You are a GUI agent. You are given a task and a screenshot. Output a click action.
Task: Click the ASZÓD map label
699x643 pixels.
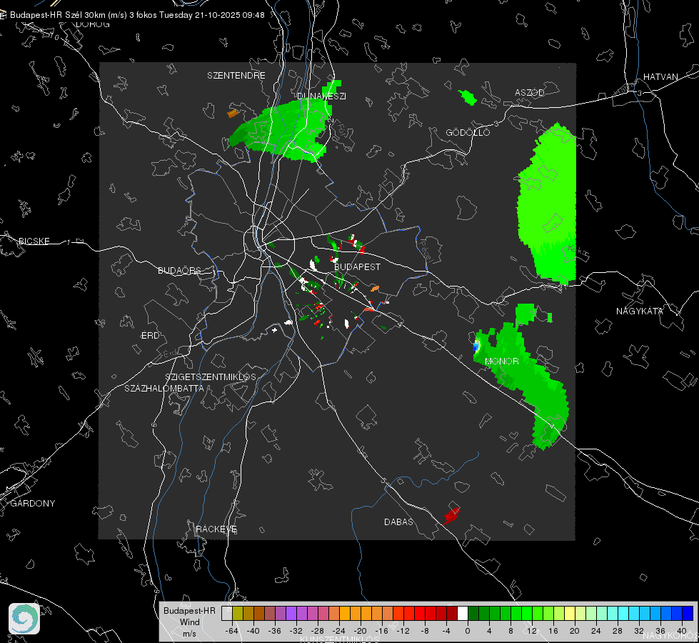tap(529, 92)
